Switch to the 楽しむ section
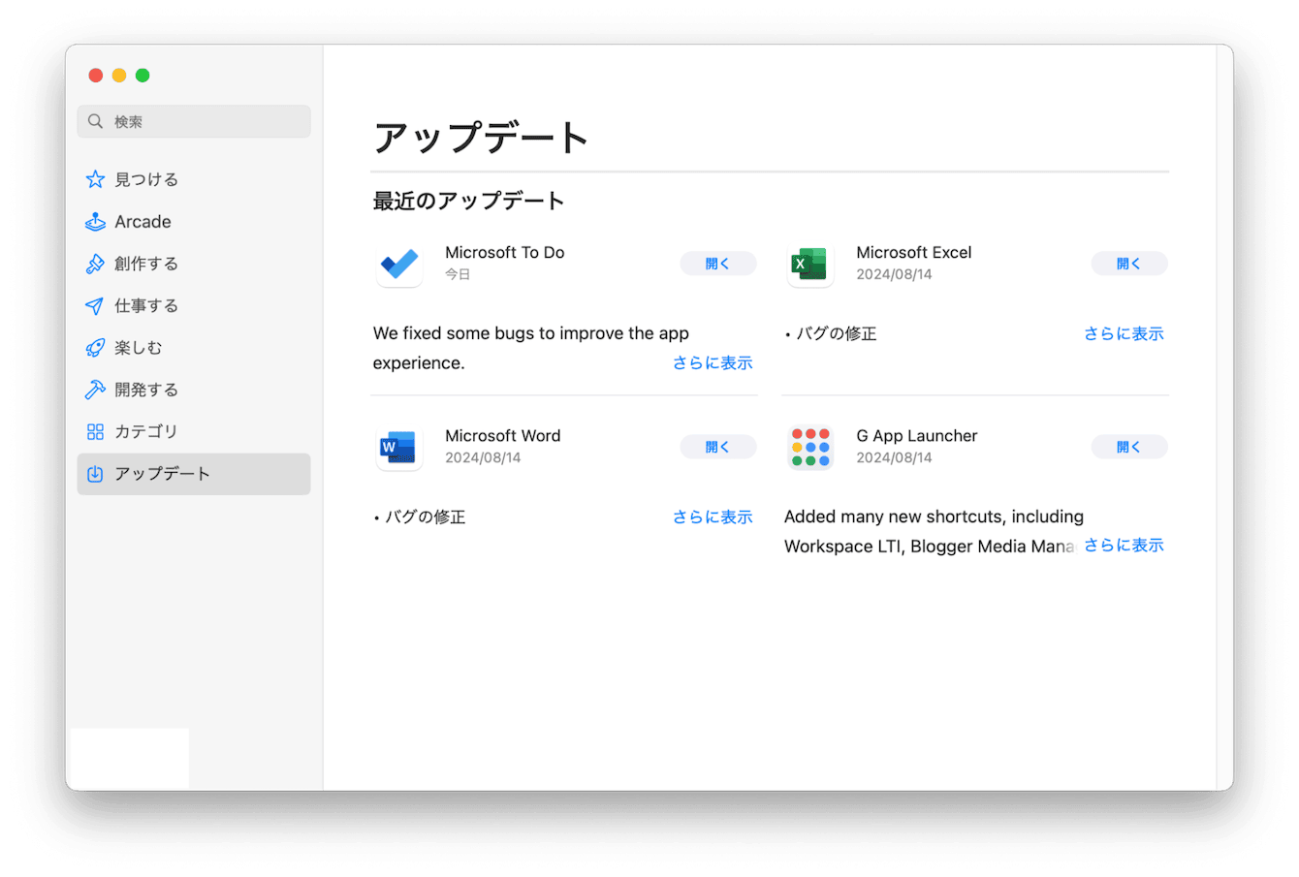 pos(194,348)
